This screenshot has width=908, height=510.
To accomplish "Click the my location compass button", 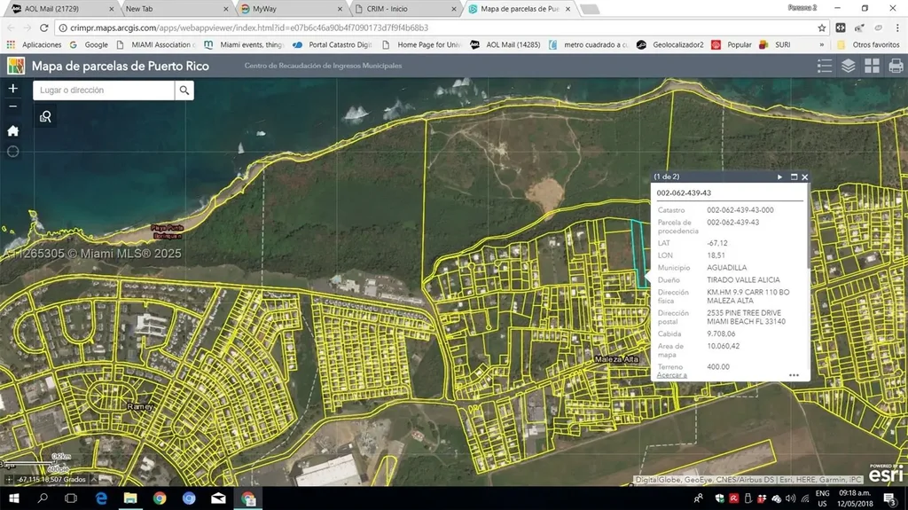I will (x=12, y=152).
